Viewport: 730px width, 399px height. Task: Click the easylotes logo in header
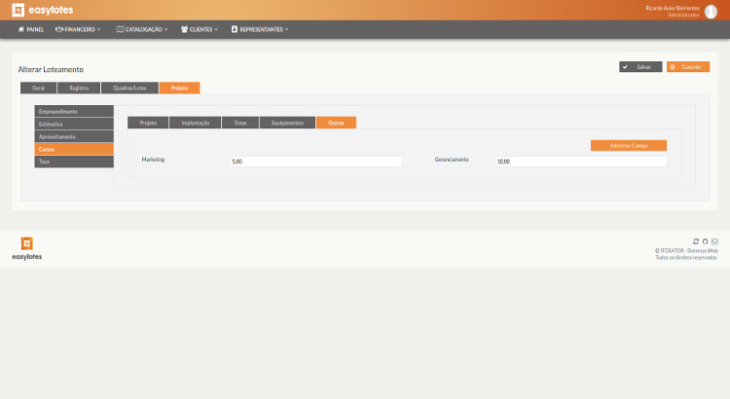(43, 10)
